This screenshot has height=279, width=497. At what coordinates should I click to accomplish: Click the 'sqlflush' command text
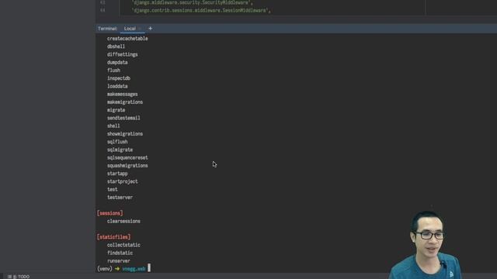pos(117,142)
